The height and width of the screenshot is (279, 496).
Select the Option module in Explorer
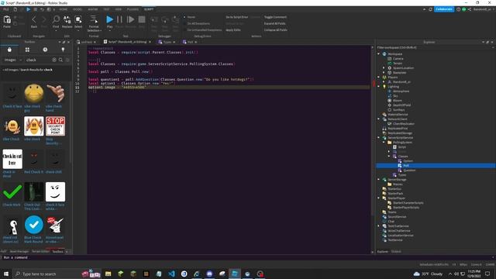coord(408,161)
